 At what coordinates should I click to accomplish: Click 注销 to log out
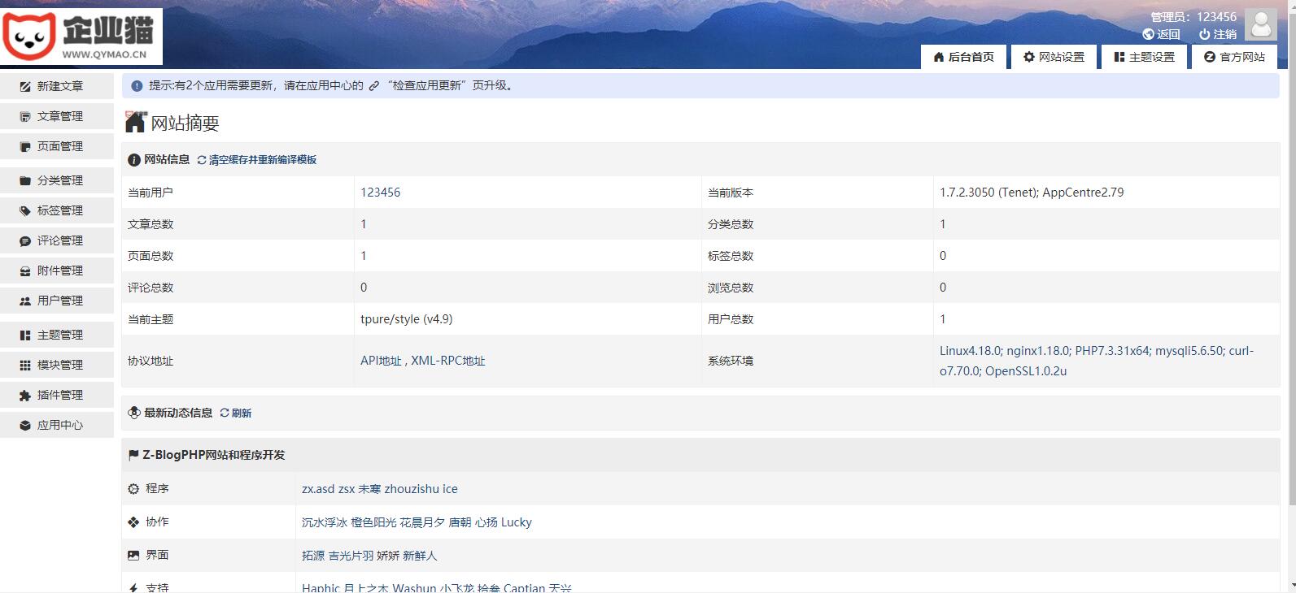(1218, 34)
